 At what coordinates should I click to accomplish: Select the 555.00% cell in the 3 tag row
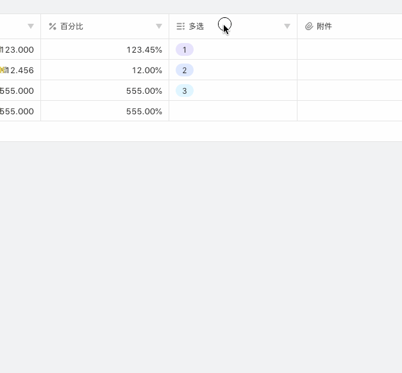(x=105, y=91)
